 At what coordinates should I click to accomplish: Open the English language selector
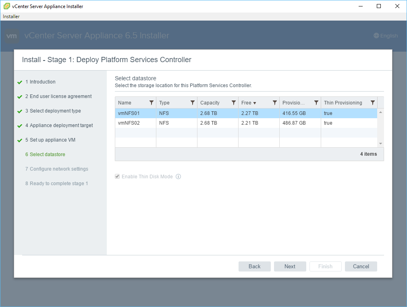pos(385,36)
